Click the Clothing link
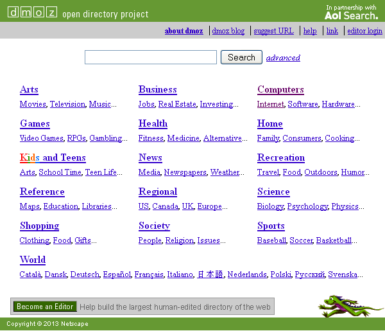This screenshot has width=385, height=331. (35, 240)
